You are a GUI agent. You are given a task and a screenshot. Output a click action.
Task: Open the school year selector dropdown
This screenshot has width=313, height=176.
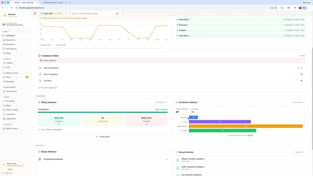[x=51, y=14]
